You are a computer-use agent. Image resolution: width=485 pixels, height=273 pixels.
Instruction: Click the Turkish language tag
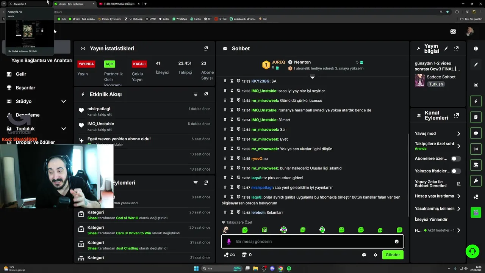[x=436, y=84]
